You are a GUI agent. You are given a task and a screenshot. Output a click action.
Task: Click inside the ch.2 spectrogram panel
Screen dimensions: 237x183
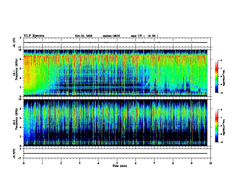pos(116,123)
